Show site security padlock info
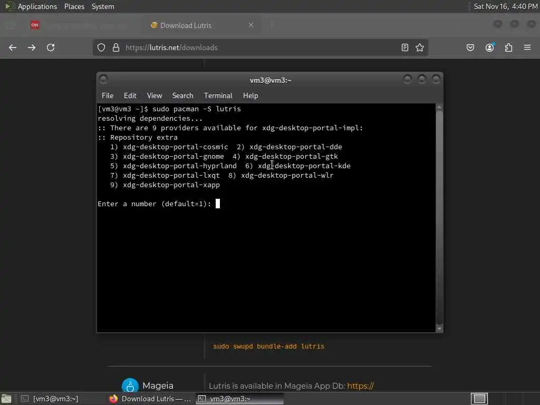 [116, 47]
